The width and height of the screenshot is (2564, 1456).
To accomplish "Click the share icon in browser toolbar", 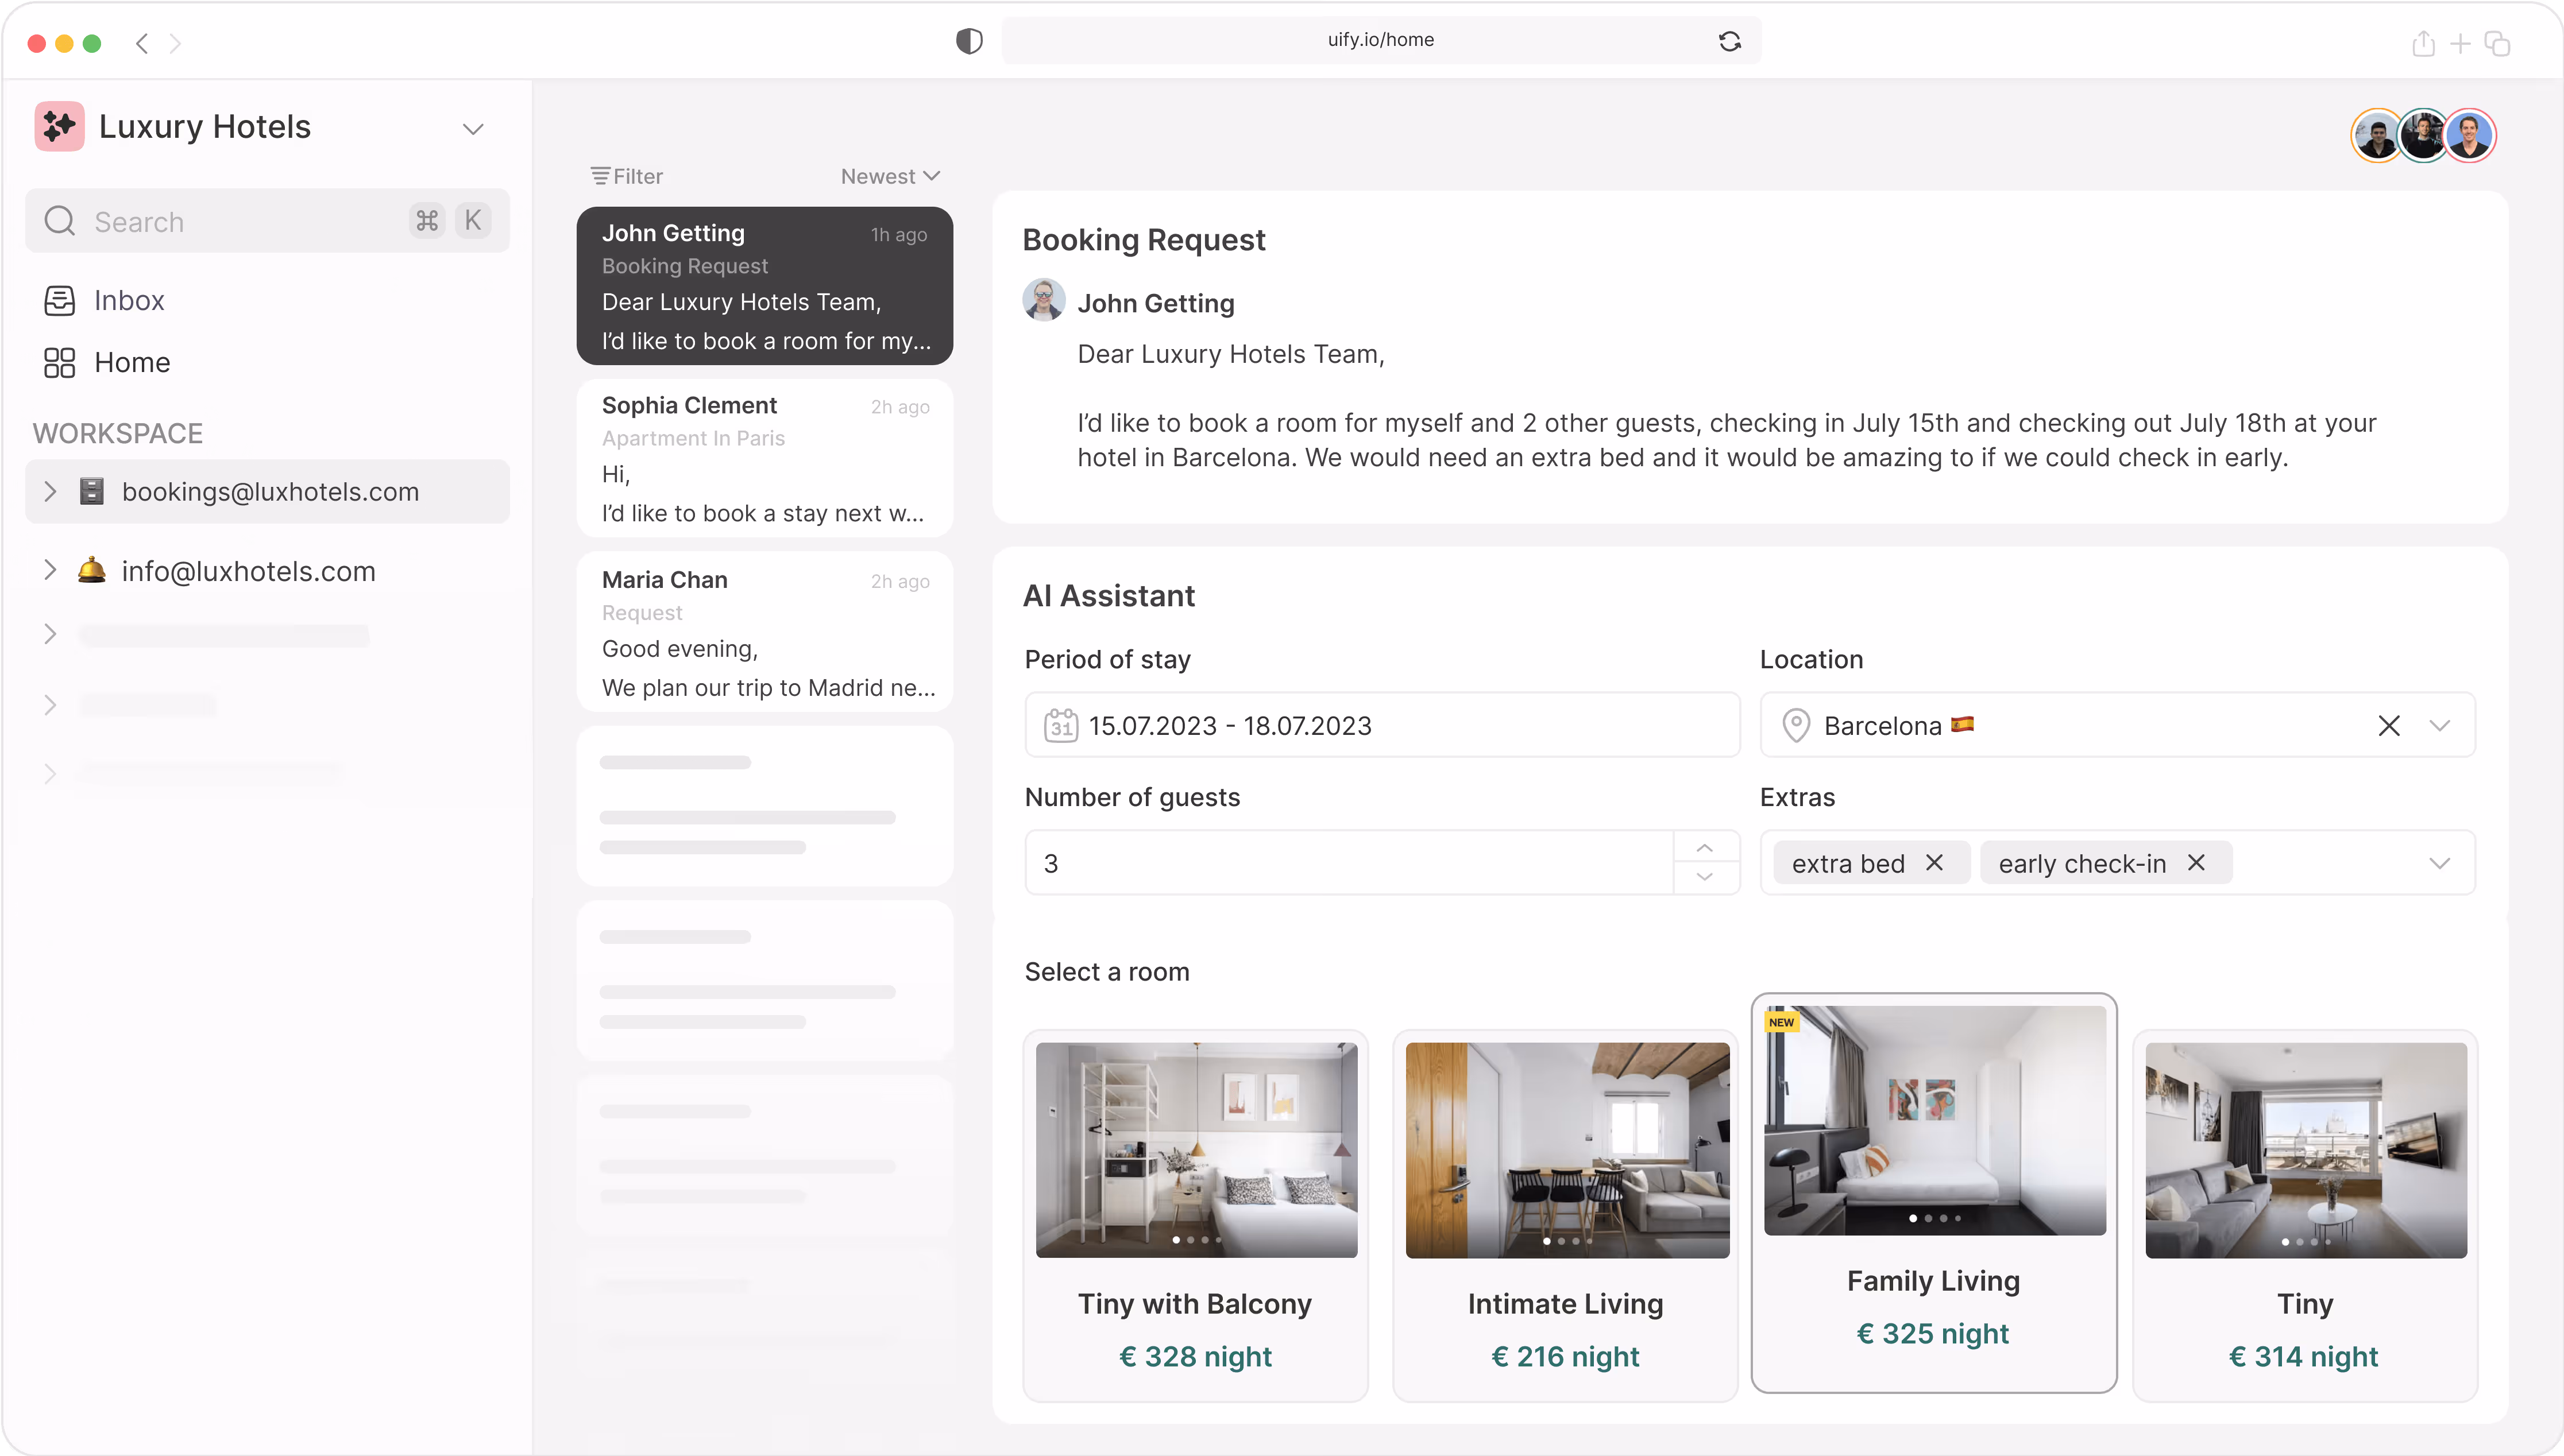I will coord(2422,43).
